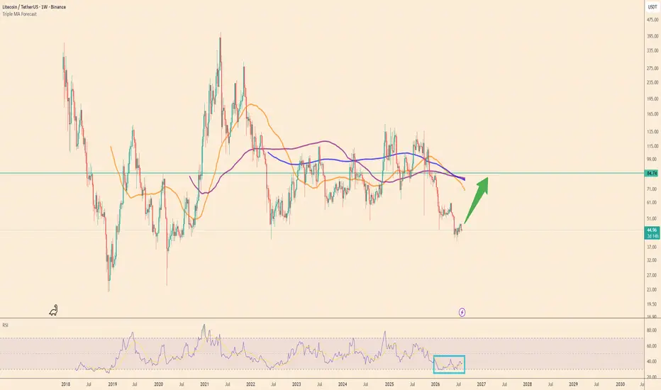Click the 165.00 price axis label
The height and width of the screenshot is (390, 661).
[x=652, y=114]
